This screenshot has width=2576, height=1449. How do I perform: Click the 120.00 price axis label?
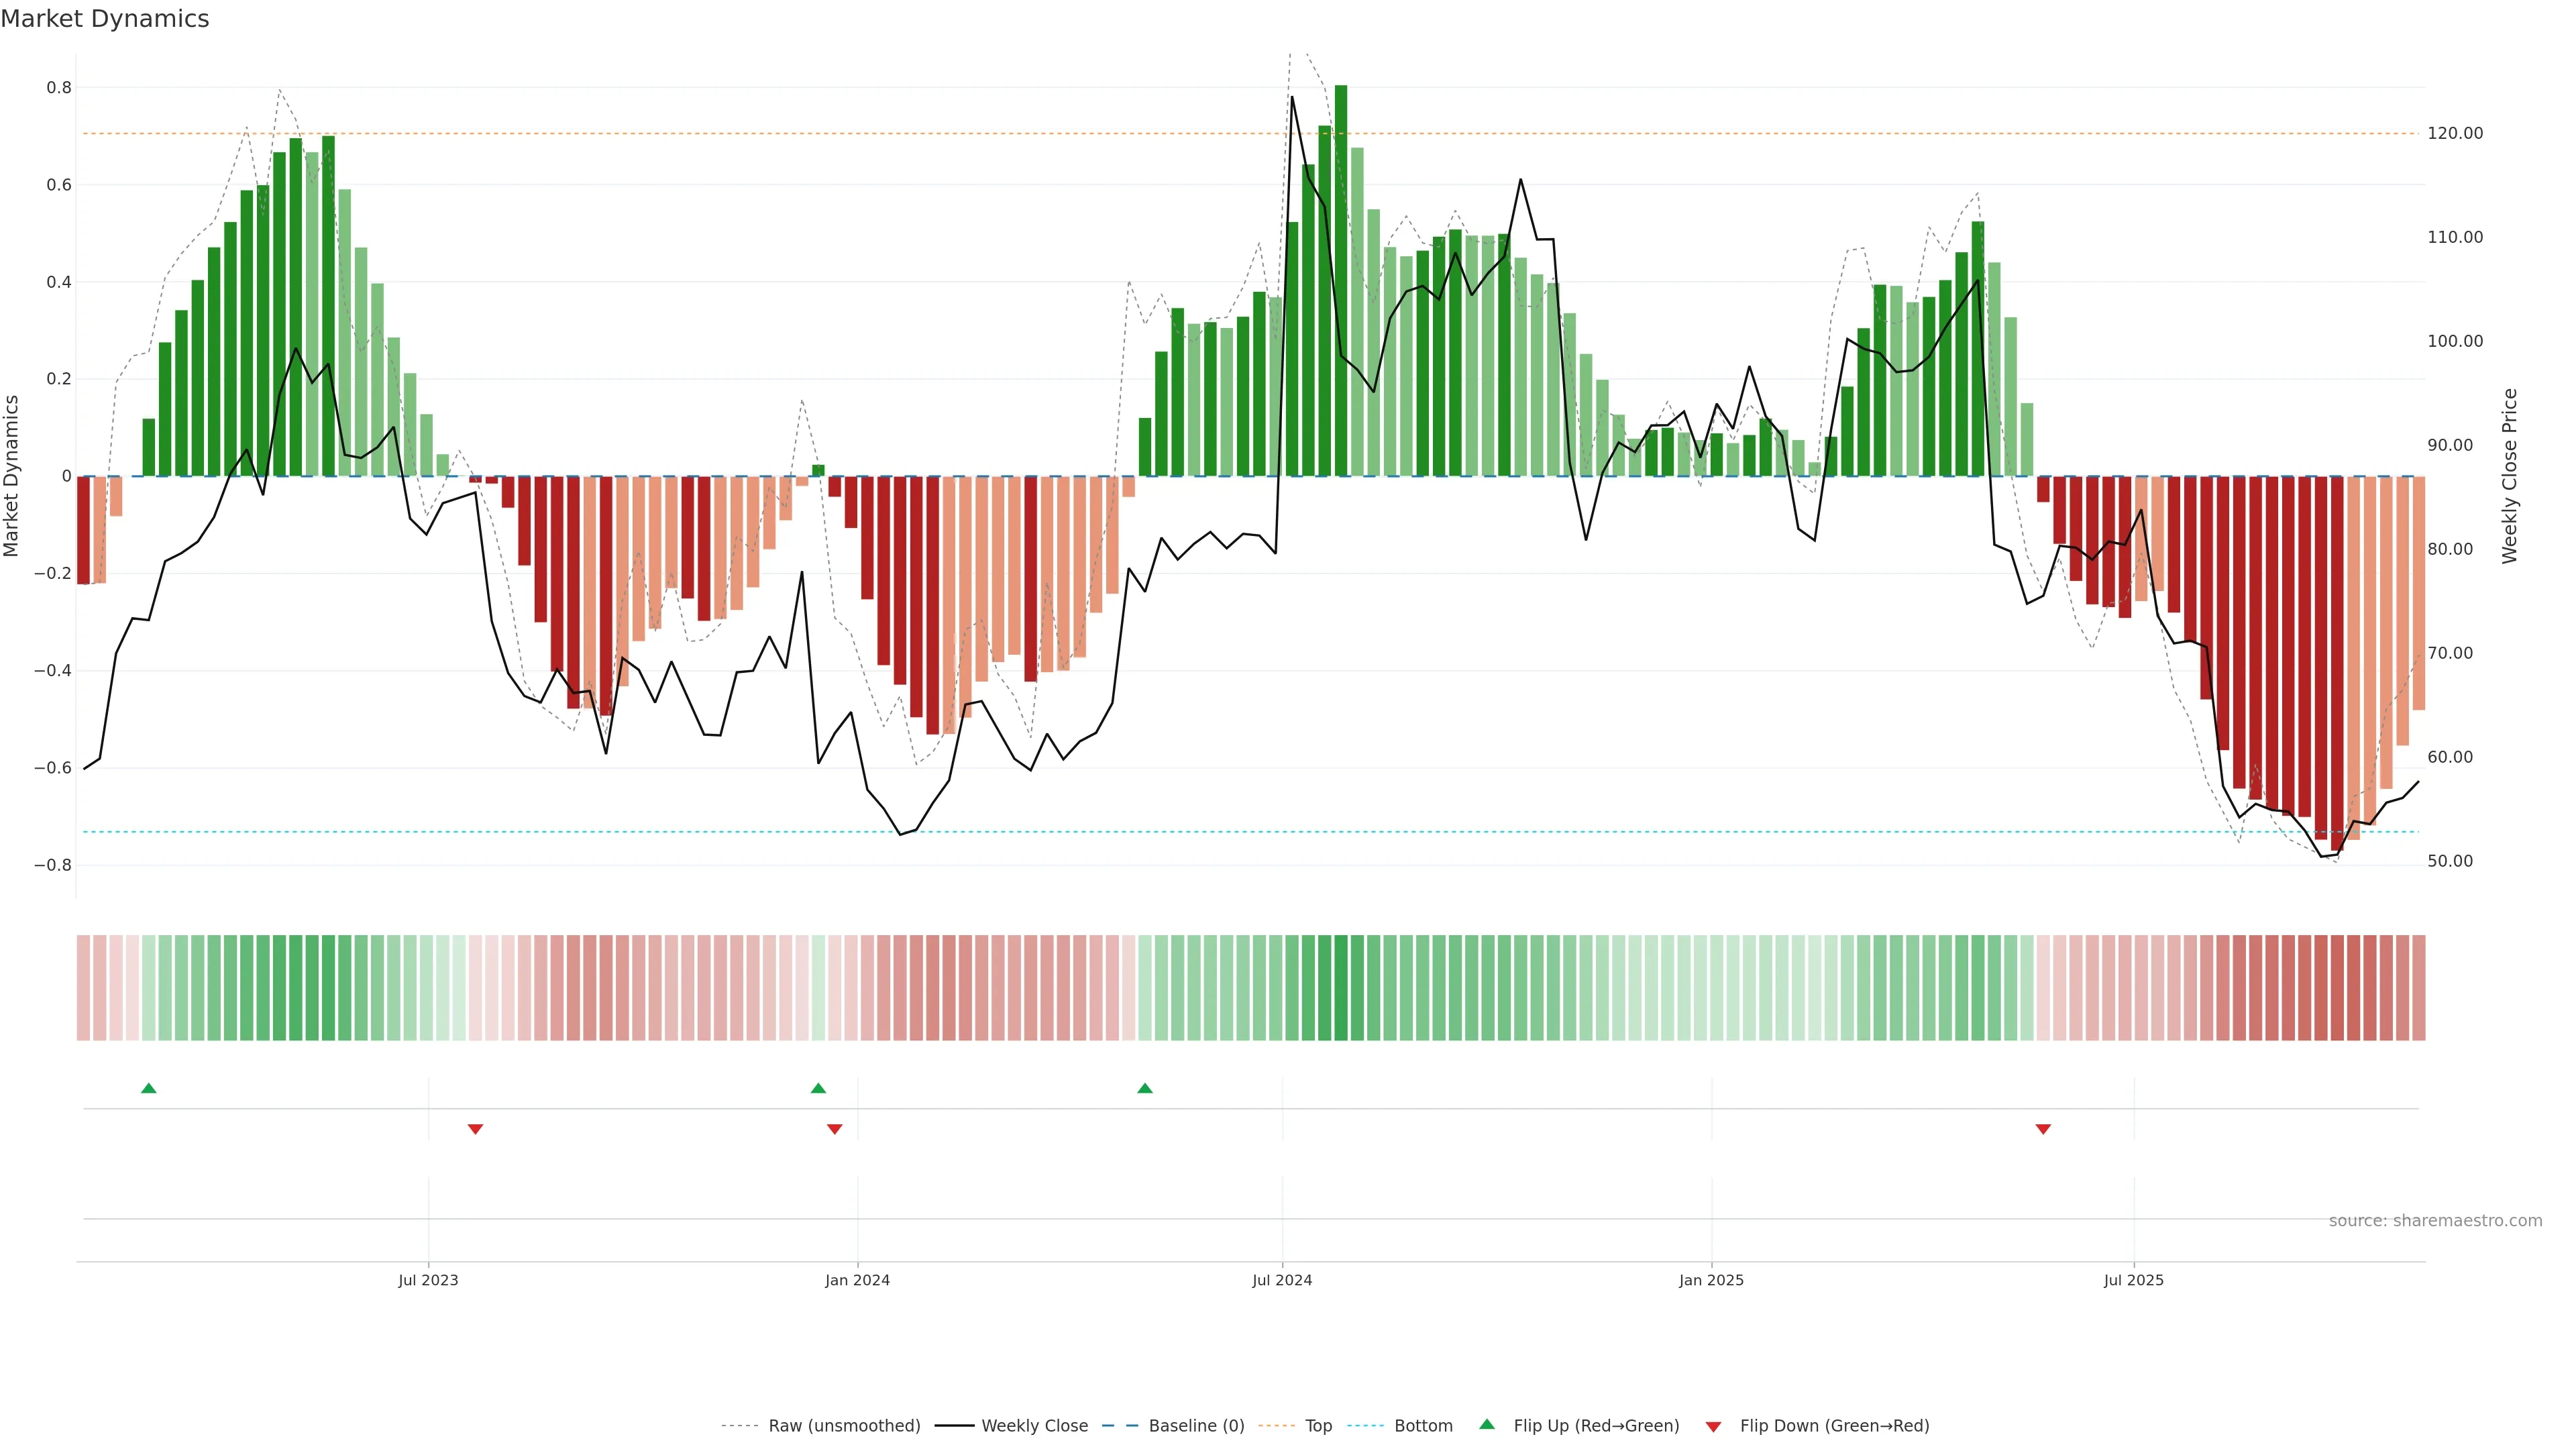click(2455, 133)
